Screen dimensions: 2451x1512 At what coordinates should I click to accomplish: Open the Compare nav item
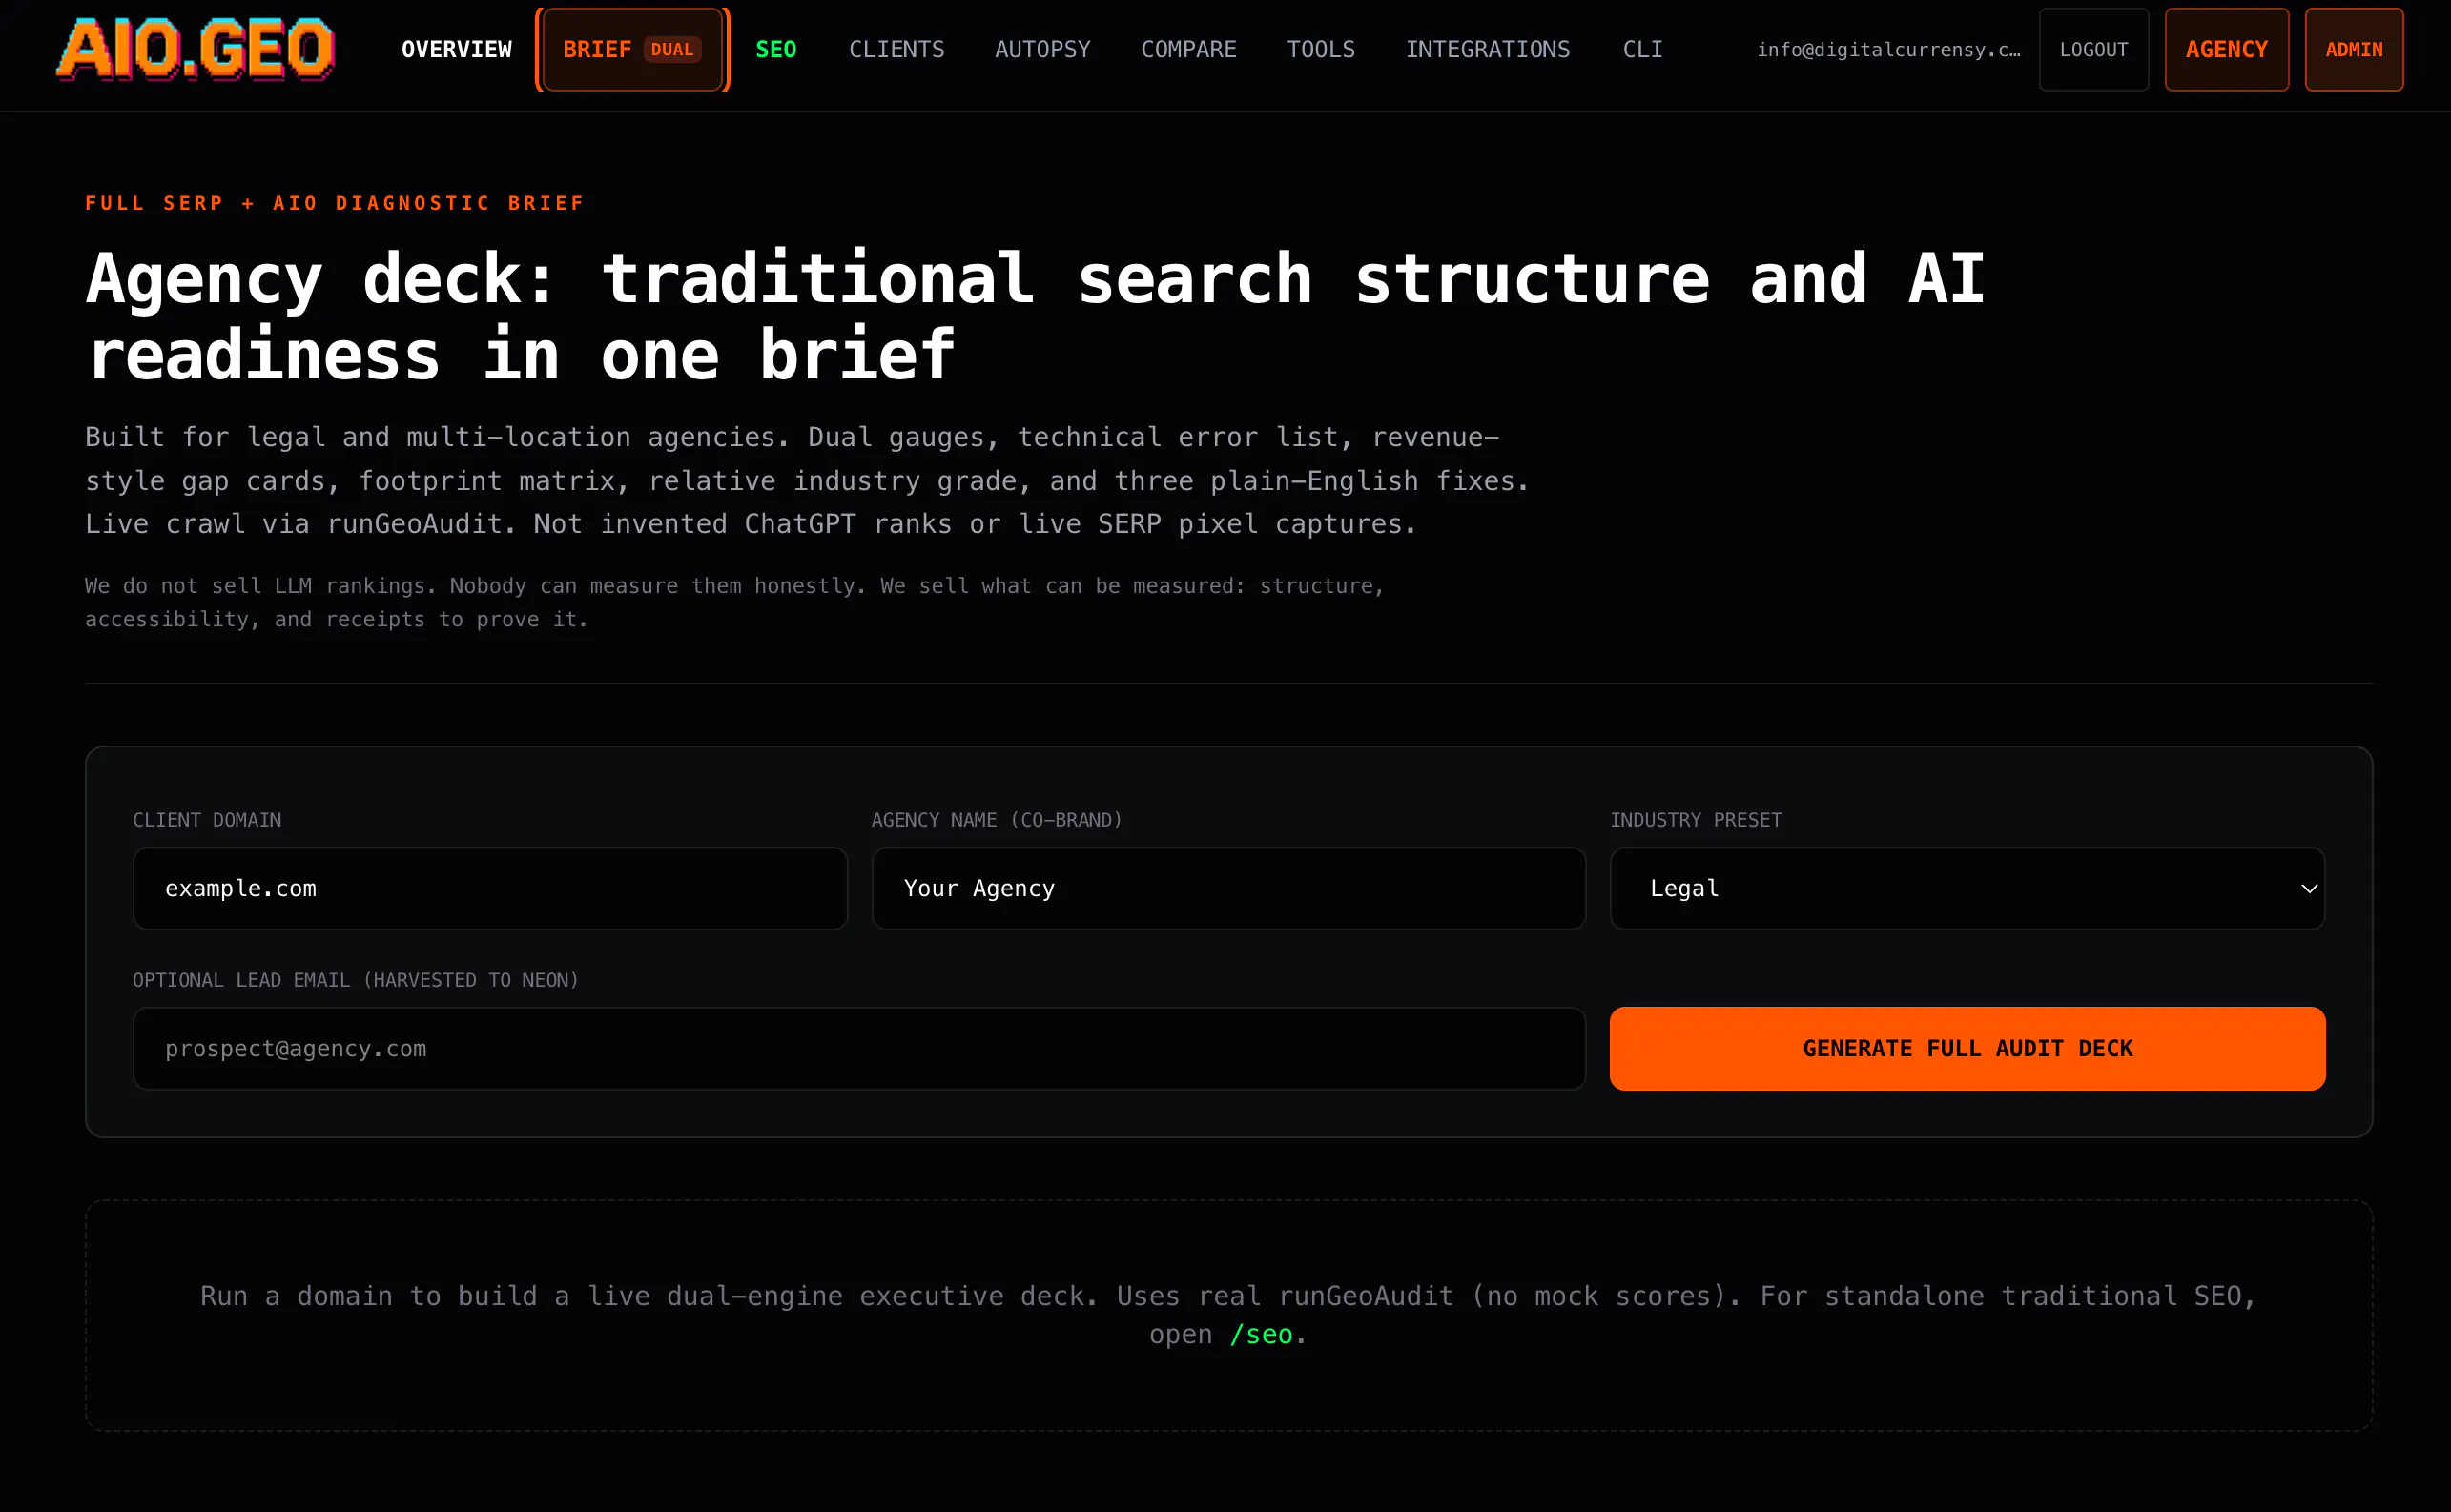(1188, 49)
